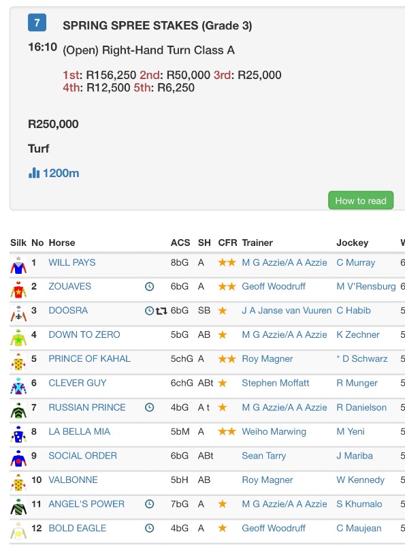Select the LA BELLA MIA horse link
Viewport: 405px width, 545px height.
tap(79, 432)
